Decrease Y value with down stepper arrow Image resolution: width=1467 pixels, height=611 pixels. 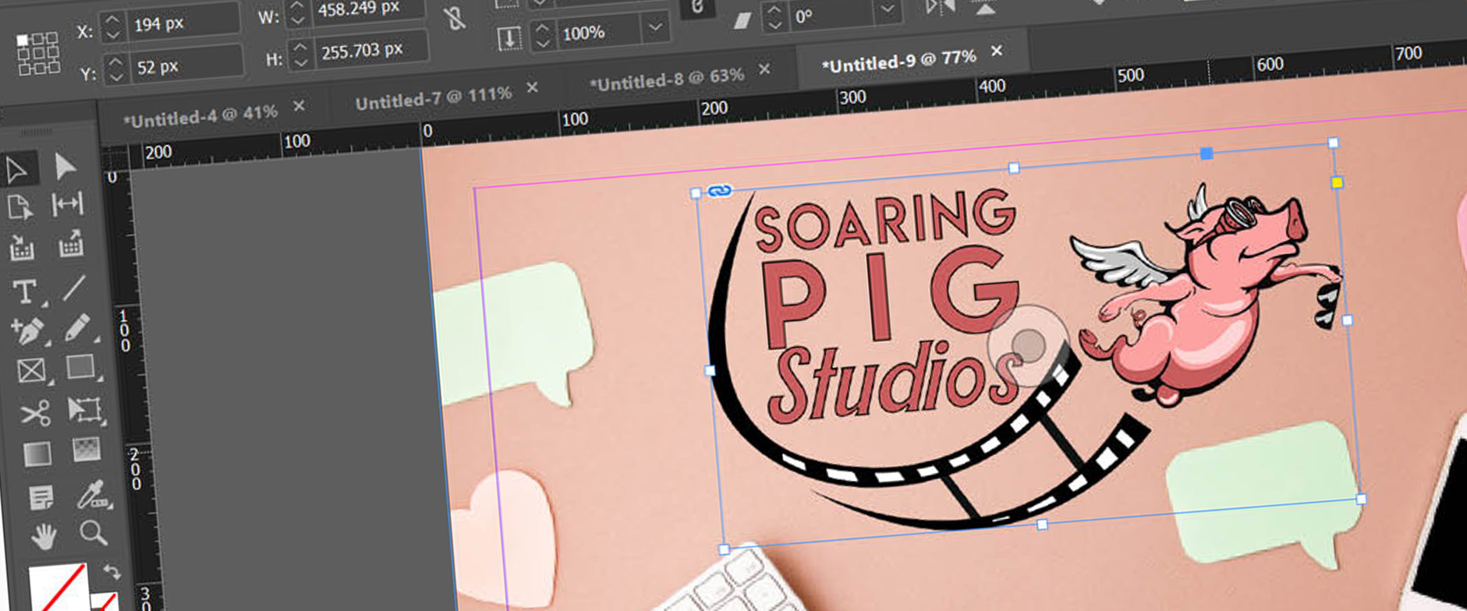116,77
